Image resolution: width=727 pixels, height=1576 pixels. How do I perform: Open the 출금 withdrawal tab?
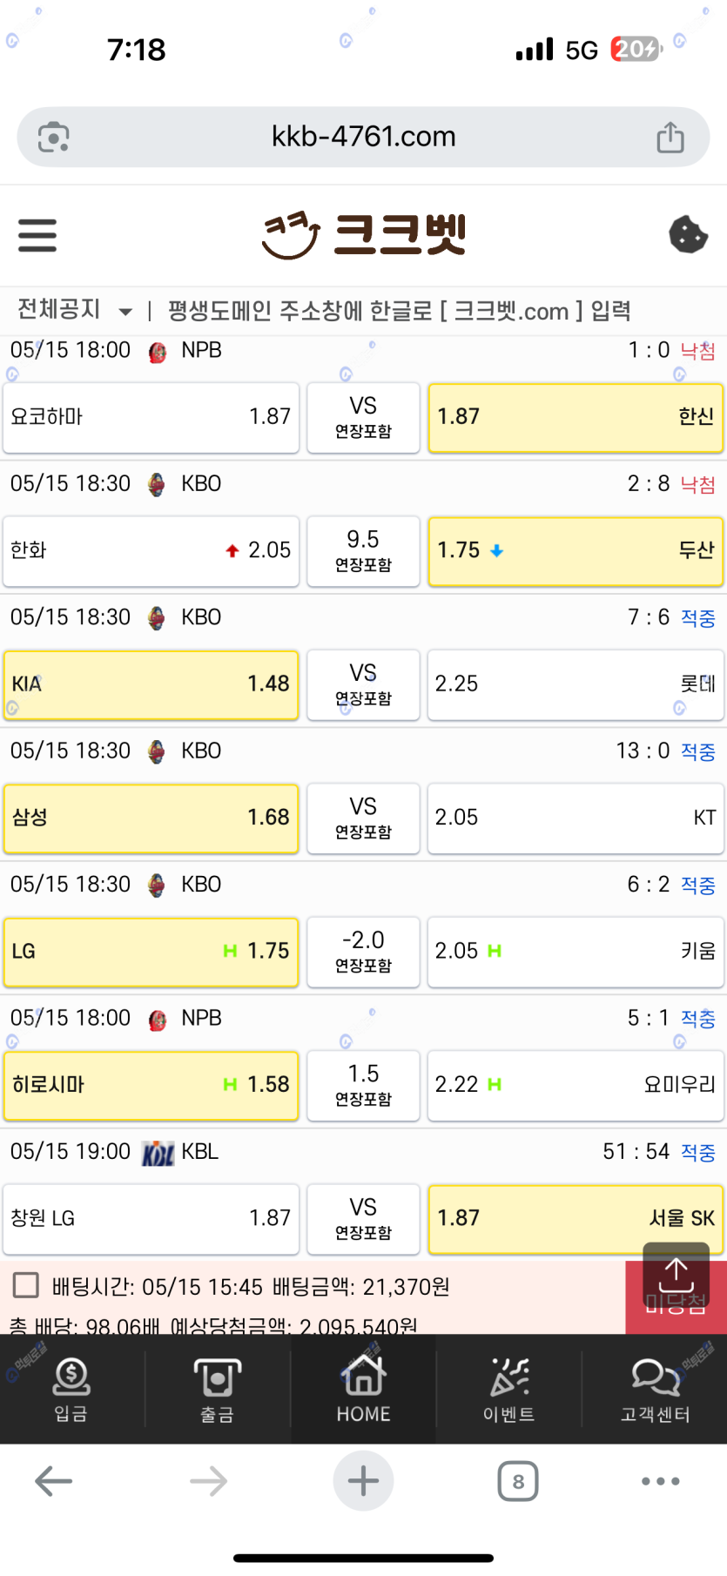tap(217, 1390)
